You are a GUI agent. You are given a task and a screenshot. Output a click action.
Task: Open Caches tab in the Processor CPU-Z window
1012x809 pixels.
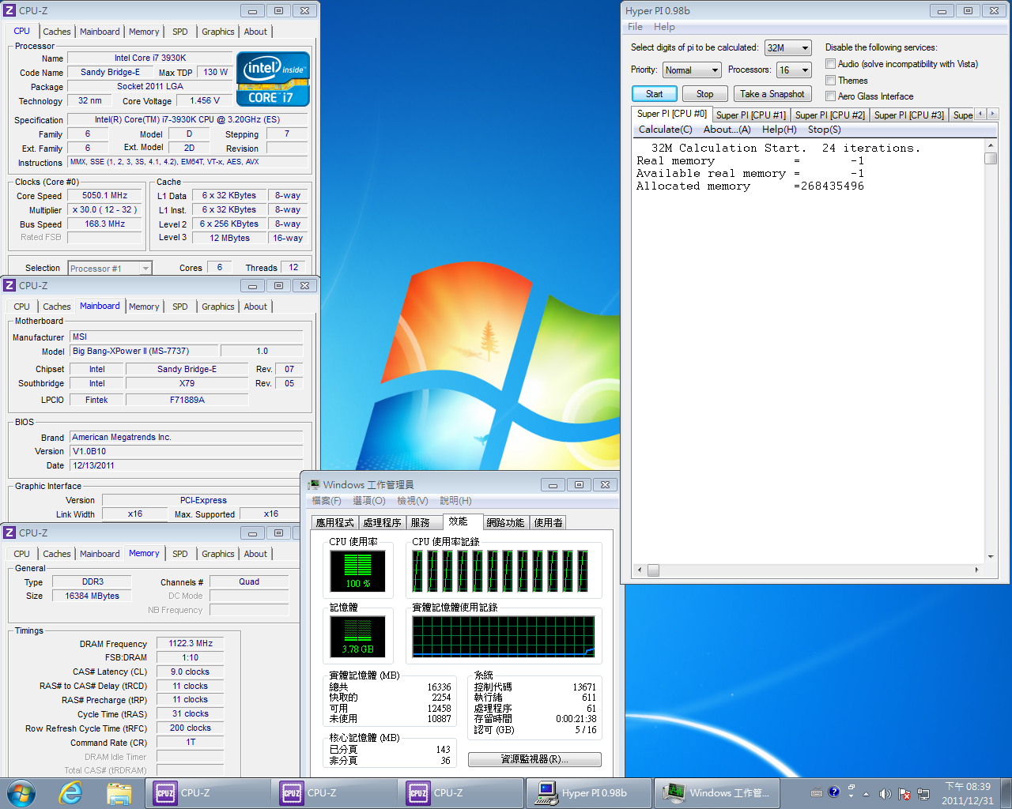click(x=57, y=32)
